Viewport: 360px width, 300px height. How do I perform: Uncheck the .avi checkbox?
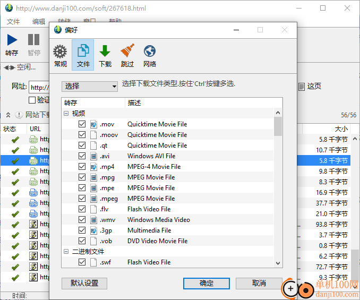pyautogui.click(x=82, y=156)
